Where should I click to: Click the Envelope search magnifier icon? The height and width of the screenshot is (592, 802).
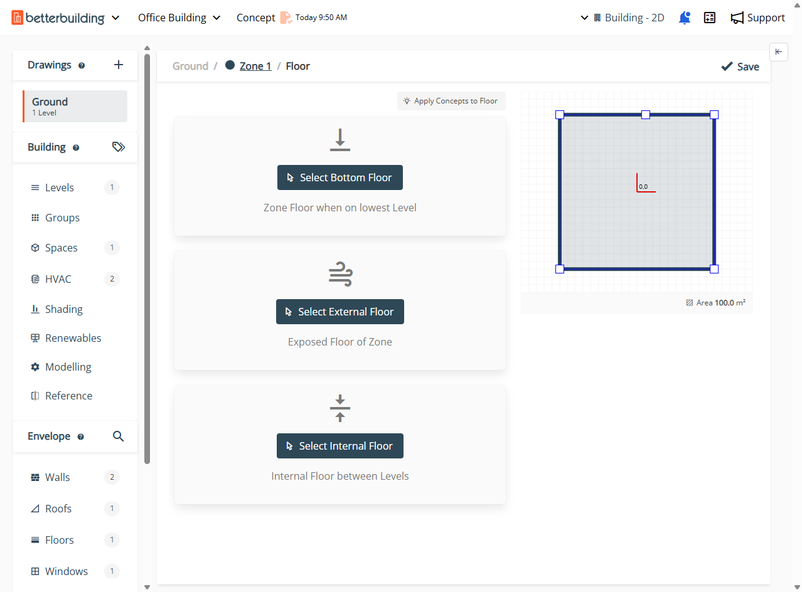click(118, 436)
